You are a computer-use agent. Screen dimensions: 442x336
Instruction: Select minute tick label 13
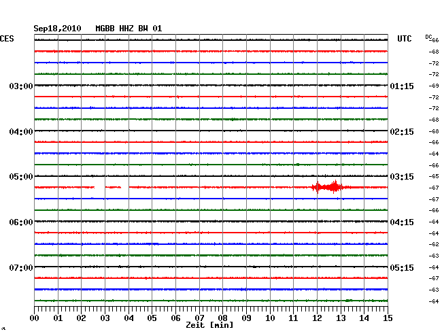tap(341, 318)
